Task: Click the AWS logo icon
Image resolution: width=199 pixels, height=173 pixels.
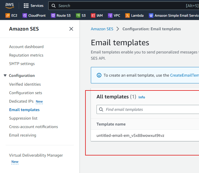Action: 10,6
